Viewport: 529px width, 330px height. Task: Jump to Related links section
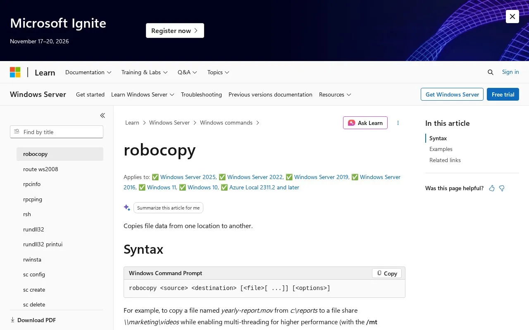tap(445, 160)
